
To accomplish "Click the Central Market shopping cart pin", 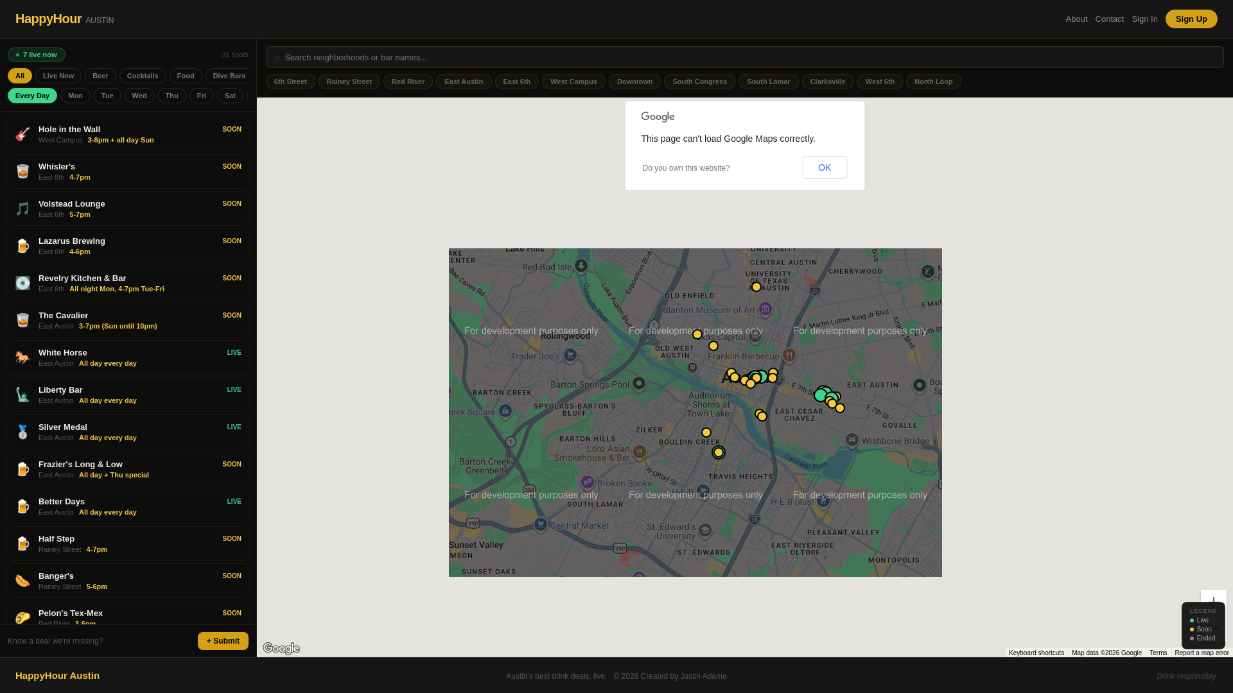I will [x=541, y=524].
